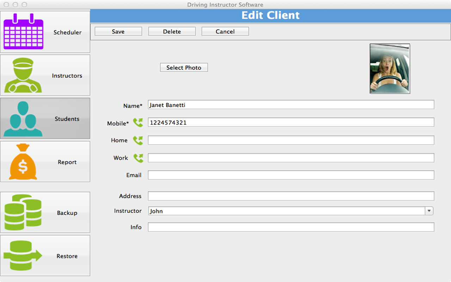Open the Scheduler calendar icon
The width and height of the screenshot is (451, 282).
(23, 32)
